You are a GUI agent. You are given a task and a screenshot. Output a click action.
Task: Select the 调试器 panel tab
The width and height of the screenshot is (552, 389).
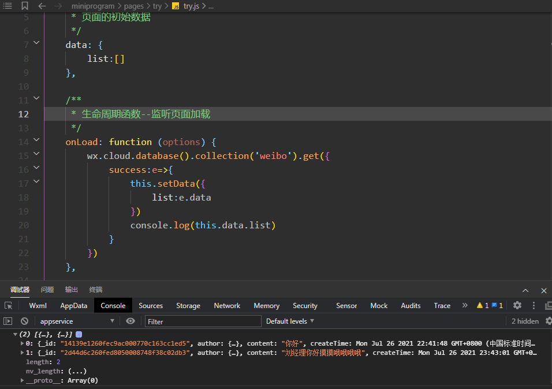[x=20, y=290]
